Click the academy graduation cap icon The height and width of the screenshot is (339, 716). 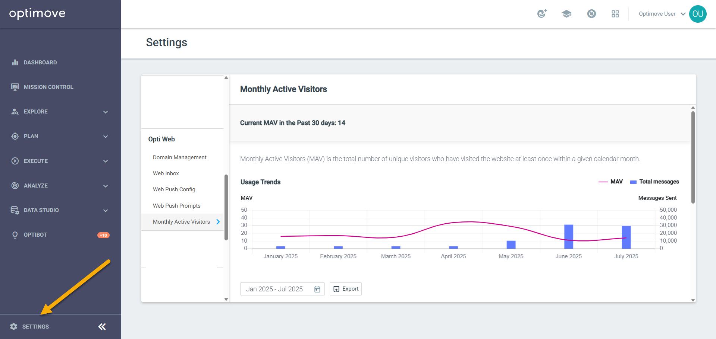(x=567, y=14)
